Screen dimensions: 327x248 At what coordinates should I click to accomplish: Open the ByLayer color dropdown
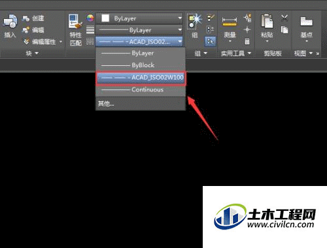[x=139, y=18]
